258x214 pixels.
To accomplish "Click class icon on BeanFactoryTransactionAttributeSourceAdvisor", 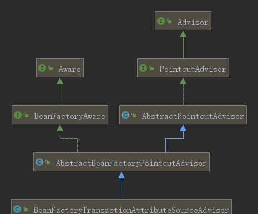I will [17, 209].
